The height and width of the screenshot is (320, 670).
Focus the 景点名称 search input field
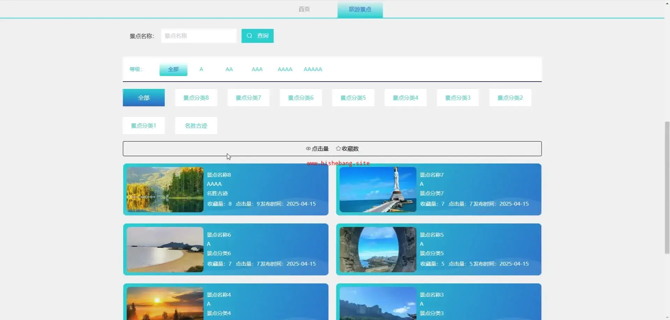click(199, 36)
